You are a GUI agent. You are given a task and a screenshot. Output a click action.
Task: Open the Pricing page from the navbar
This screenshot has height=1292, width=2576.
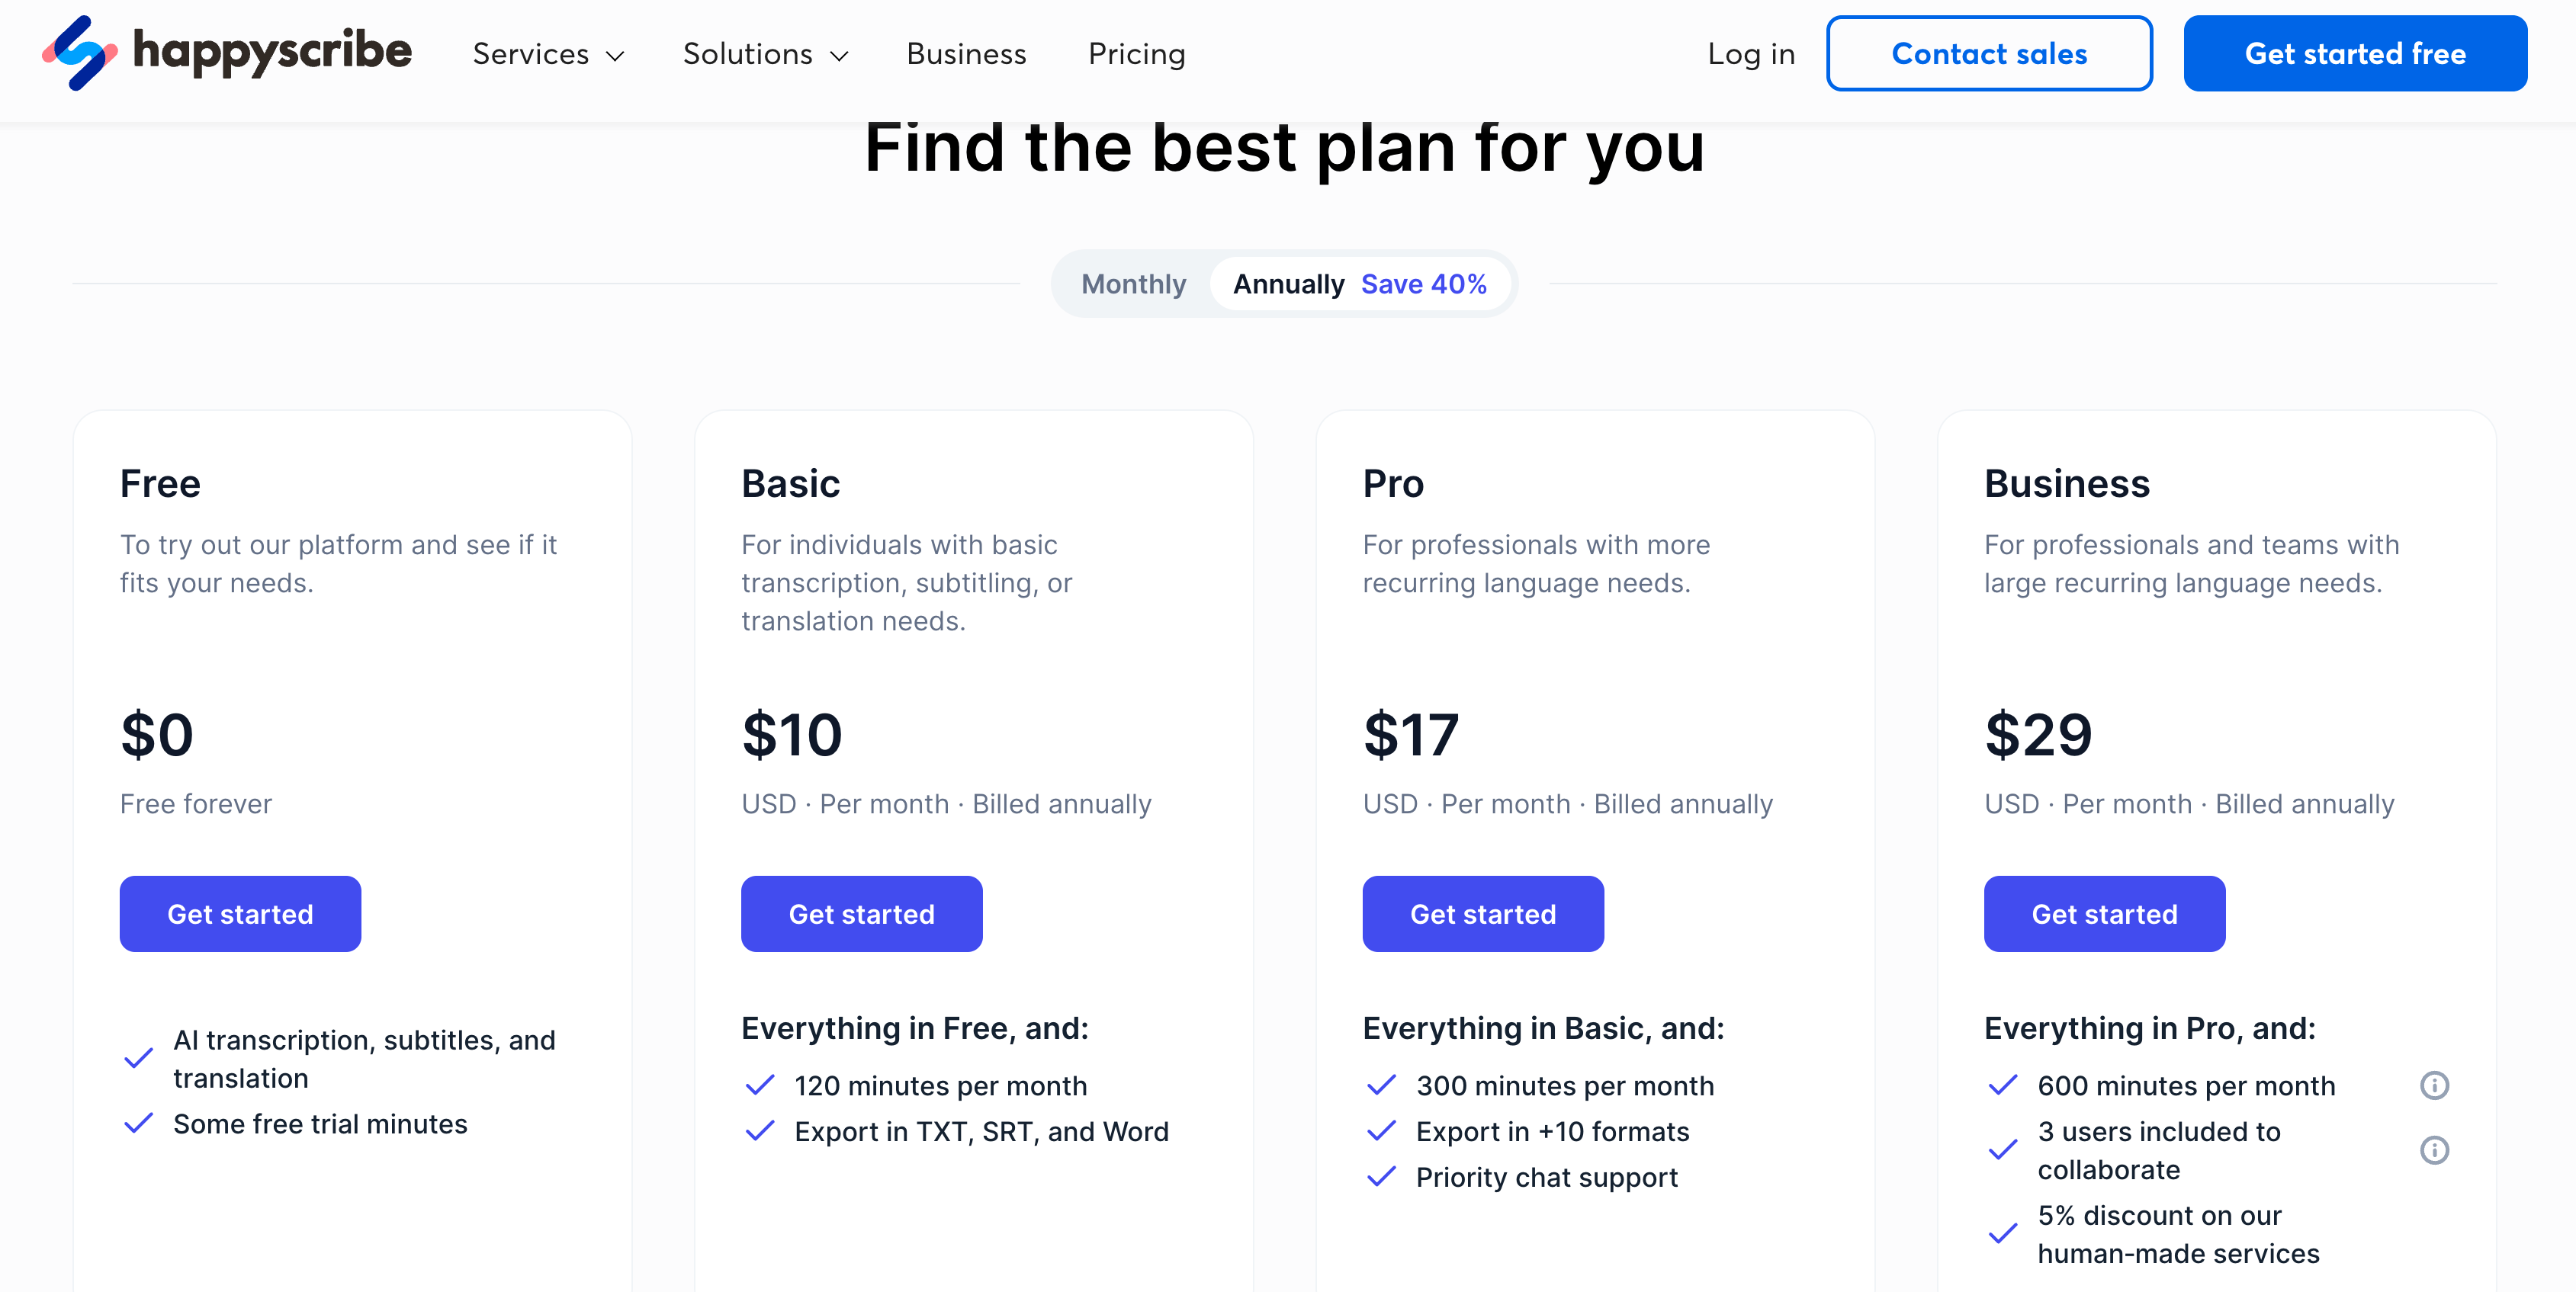click(1136, 53)
